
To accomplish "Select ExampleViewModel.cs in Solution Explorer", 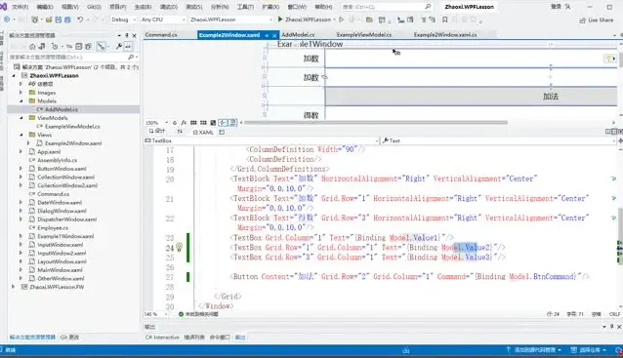I will 72,126.
